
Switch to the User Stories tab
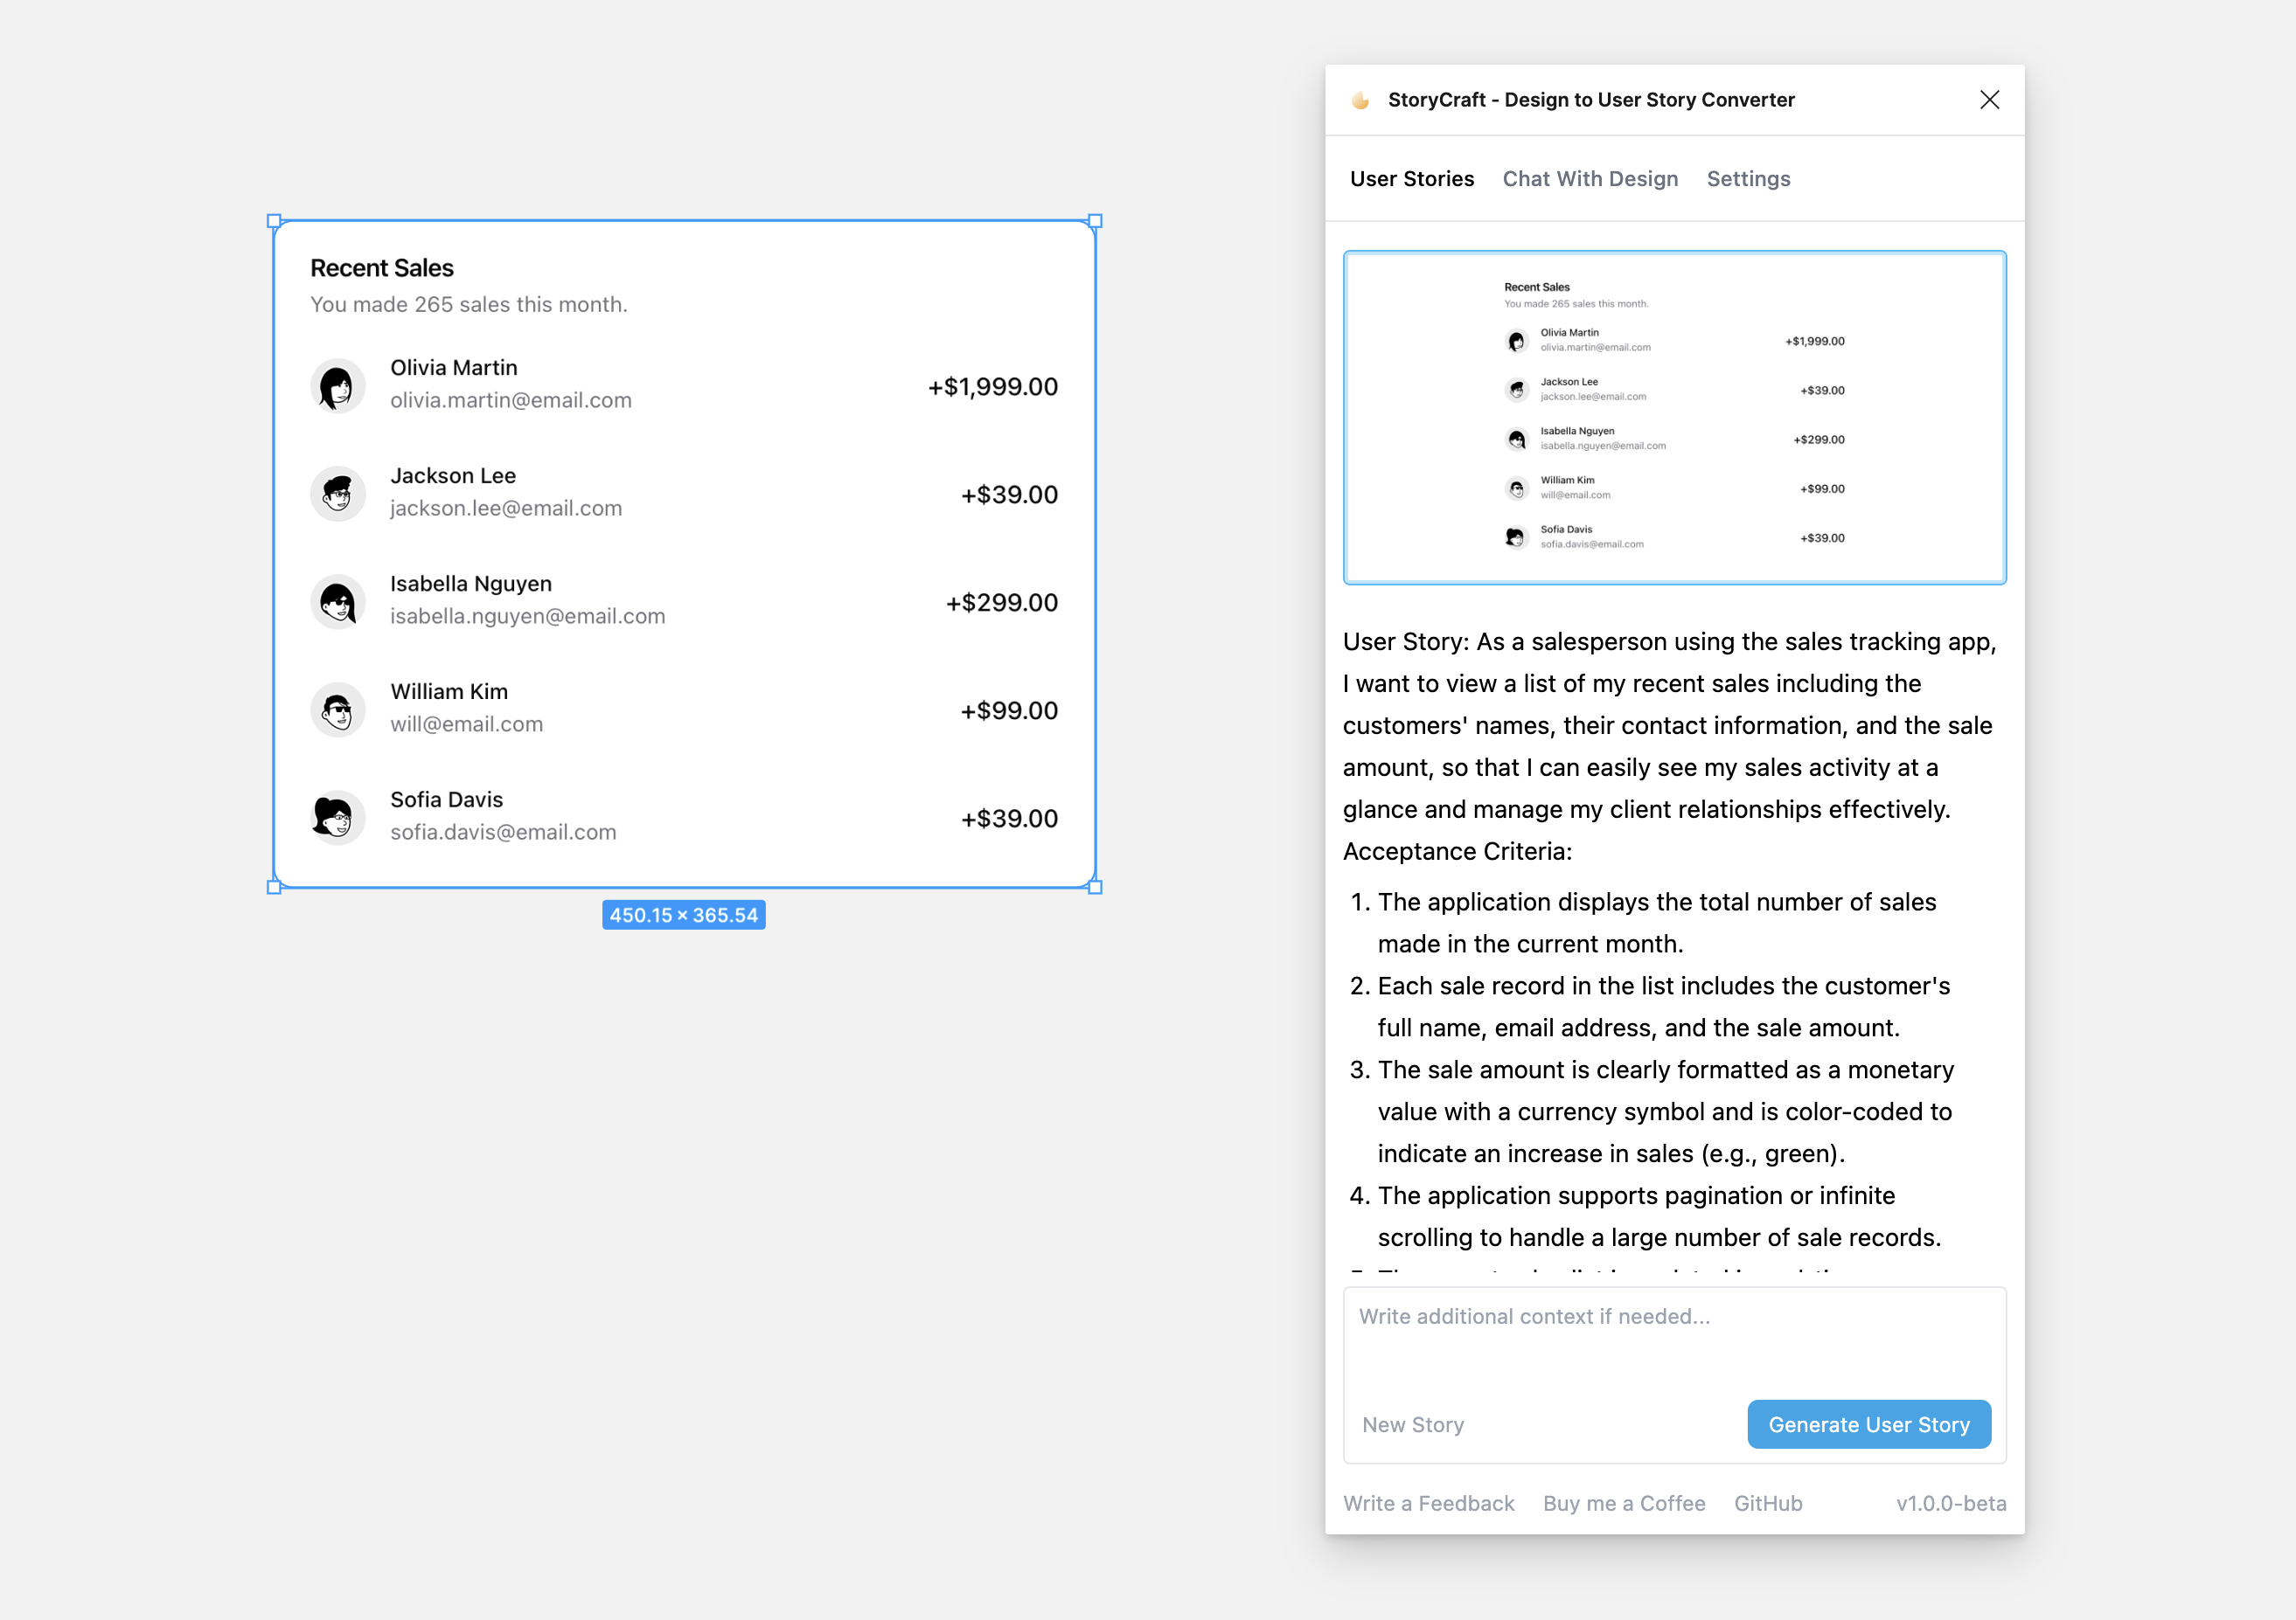1412,179
